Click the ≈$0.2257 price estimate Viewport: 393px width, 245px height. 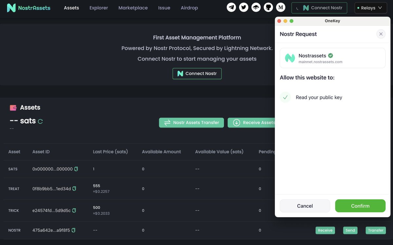[x=101, y=192]
